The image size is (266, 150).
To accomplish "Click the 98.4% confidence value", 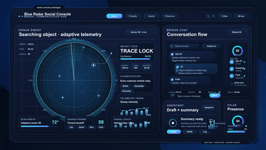I will tap(148, 56).
